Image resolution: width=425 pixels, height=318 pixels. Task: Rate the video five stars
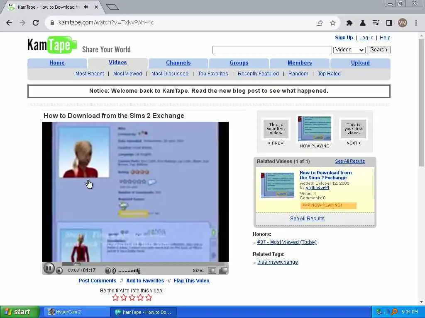[149, 298]
